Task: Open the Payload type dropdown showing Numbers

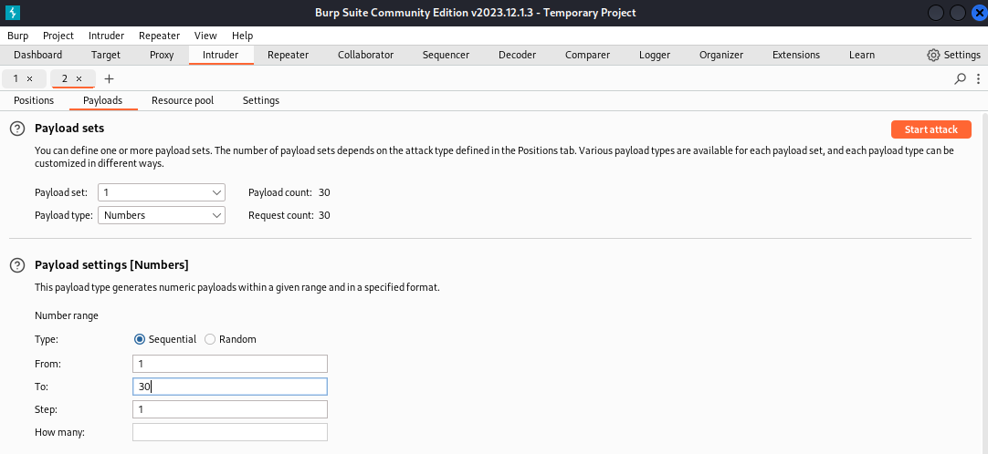Action: [162, 215]
